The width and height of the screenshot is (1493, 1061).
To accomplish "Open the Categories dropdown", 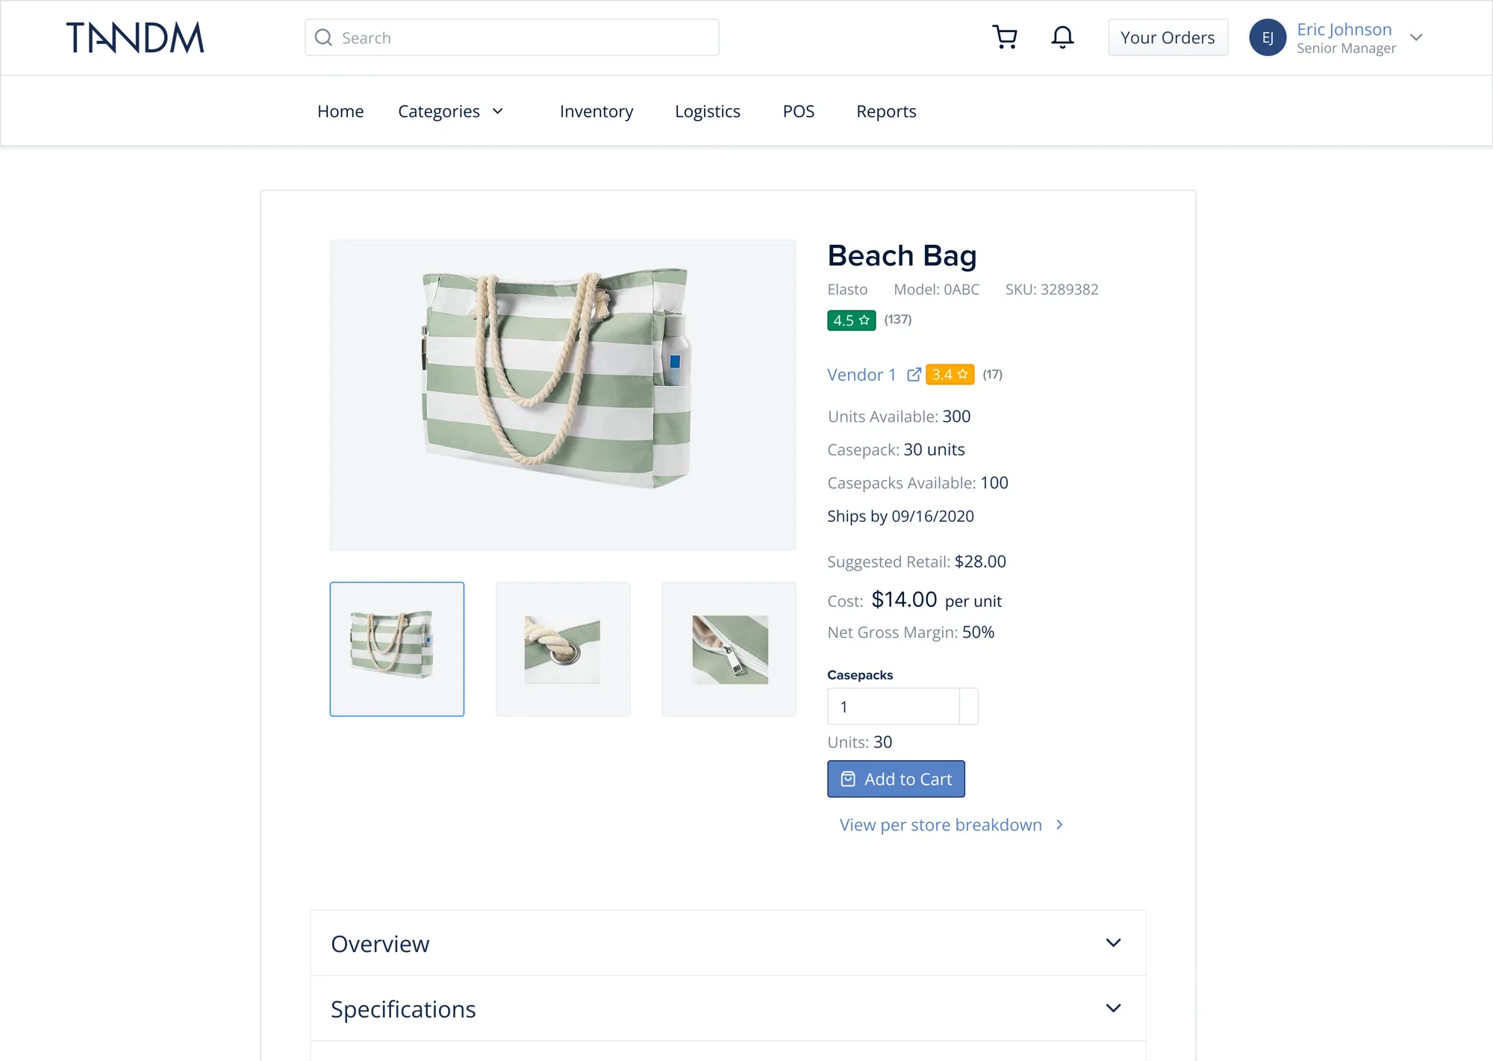I will 451,111.
